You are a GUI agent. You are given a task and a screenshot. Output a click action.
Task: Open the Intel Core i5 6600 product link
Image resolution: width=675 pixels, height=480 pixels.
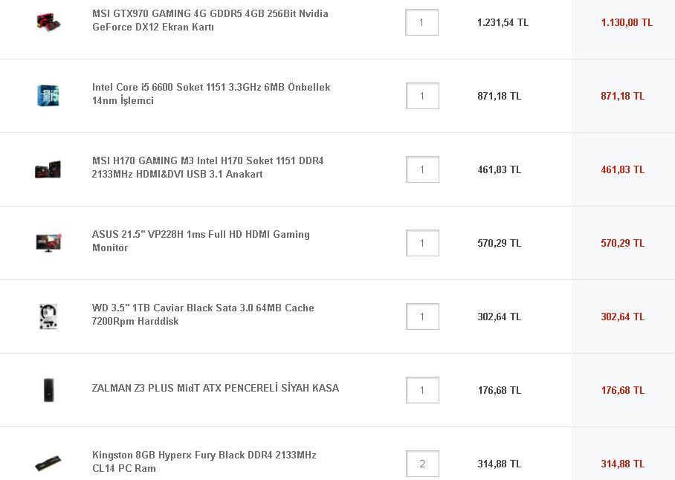(x=211, y=94)
